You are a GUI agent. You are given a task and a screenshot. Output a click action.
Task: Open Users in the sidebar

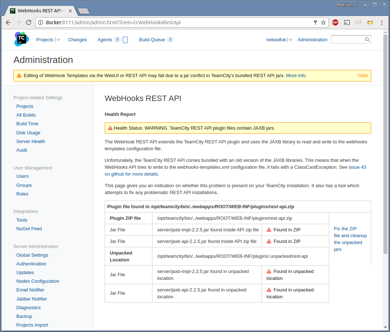[22, 176]
